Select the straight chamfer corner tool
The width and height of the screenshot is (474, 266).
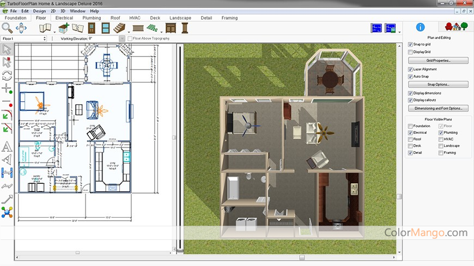pos(7,128)
